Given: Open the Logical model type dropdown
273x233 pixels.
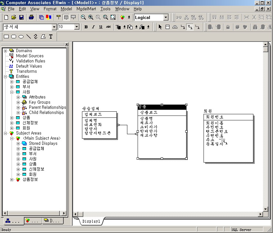Looking at the screenshot, I should click(x=166, y=17).
